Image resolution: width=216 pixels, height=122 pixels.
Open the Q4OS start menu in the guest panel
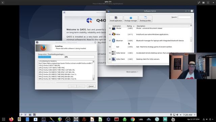[21, 115]
